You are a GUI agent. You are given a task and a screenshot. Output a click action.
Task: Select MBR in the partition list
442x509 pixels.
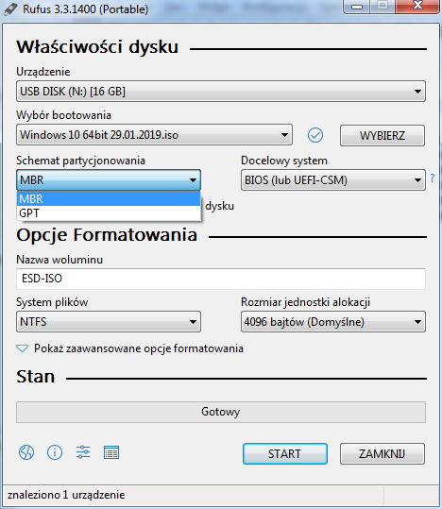109,198
